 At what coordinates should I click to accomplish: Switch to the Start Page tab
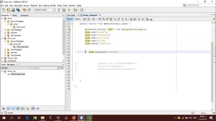coord(71,15)
